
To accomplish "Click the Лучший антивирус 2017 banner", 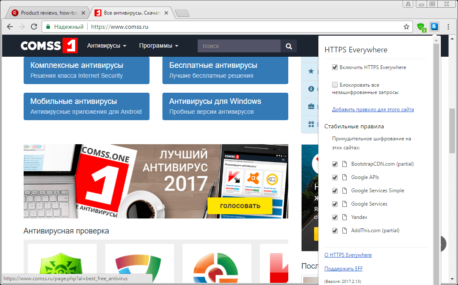I will [x=156, y=181].
